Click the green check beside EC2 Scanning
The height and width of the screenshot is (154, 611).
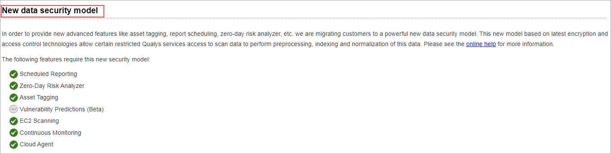[14, 121]
